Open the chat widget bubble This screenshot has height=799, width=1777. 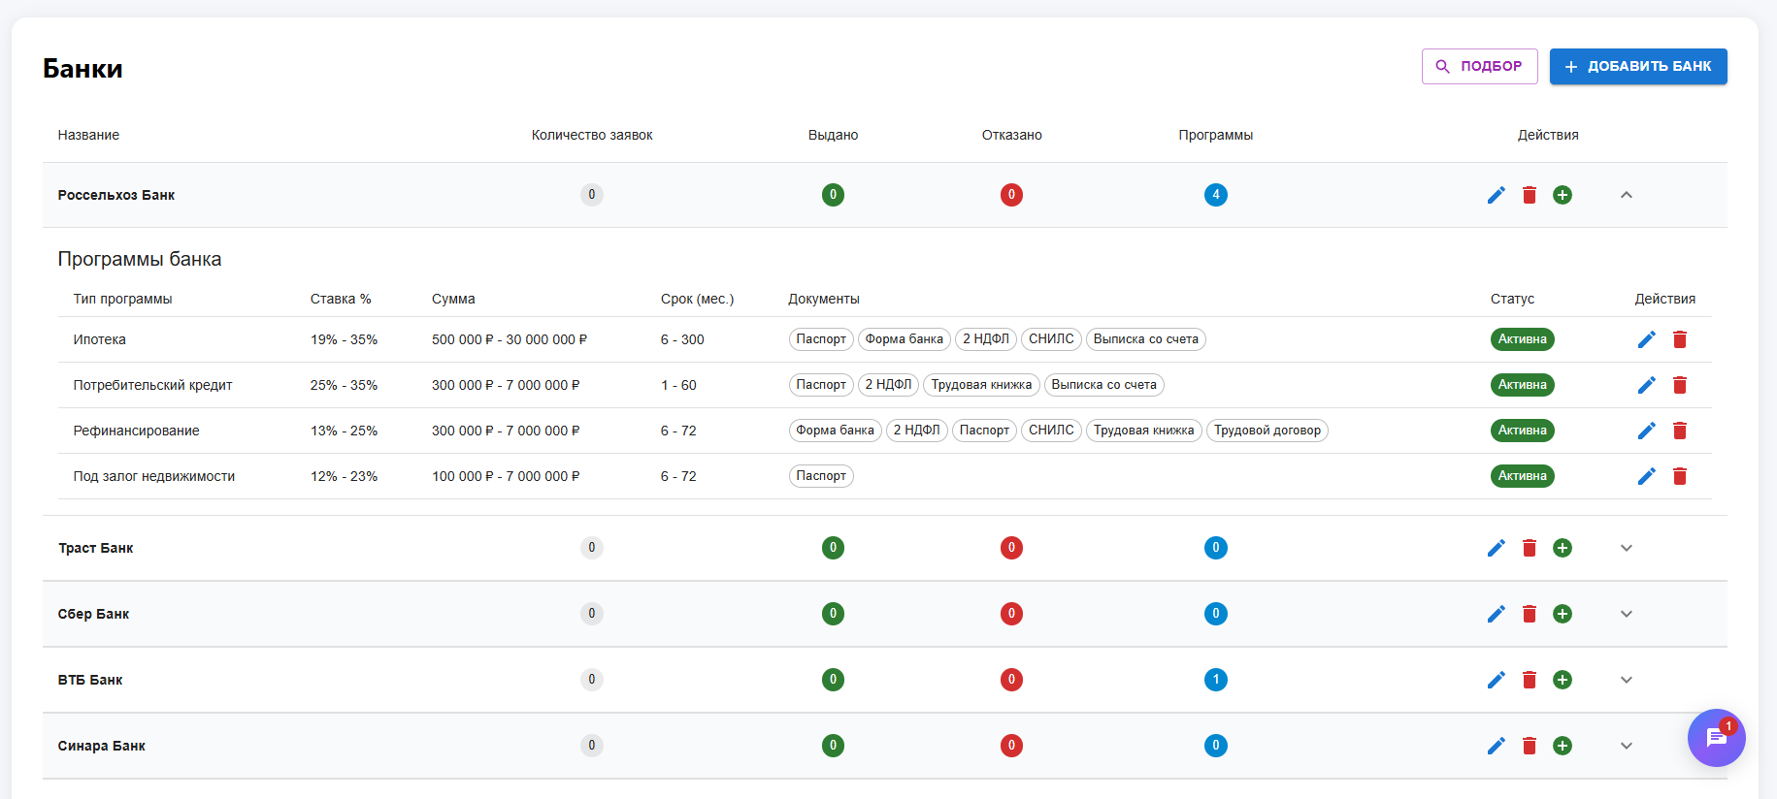(x=1715, y=738)
